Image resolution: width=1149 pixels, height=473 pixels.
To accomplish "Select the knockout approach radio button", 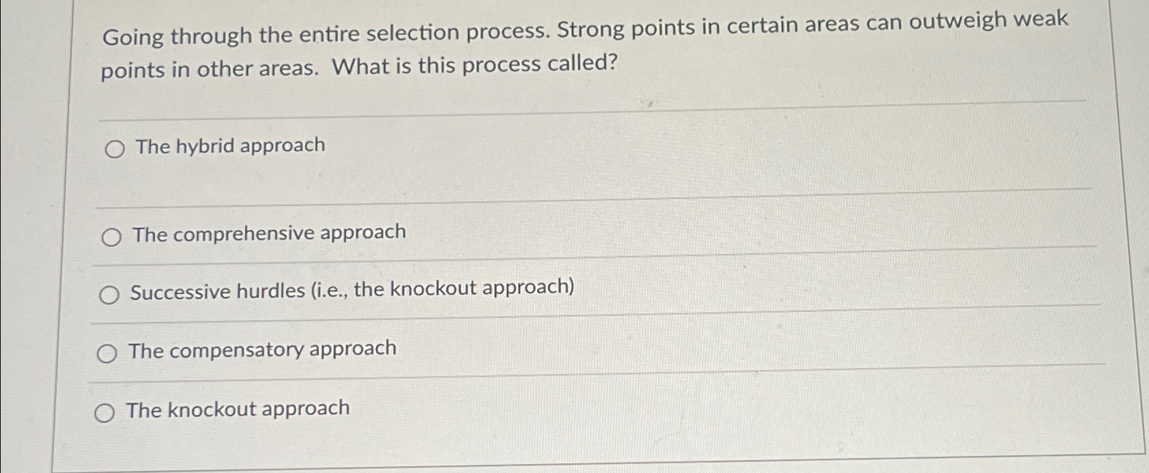I will pos(104,412).
